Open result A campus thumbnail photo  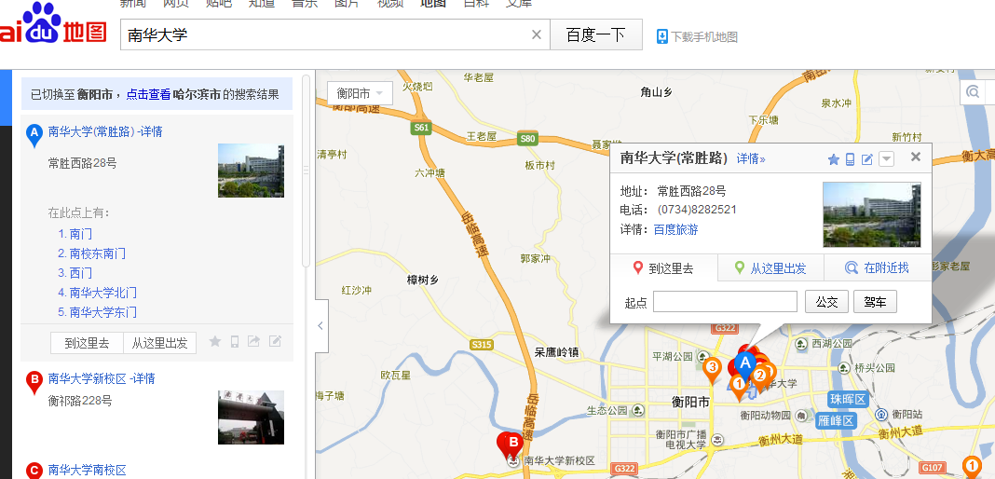tap(252, 171)
